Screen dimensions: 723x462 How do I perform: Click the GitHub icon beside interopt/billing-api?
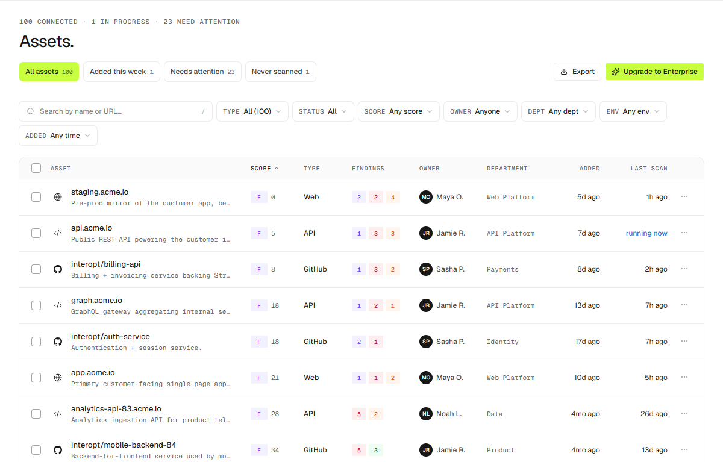pos(58,269)
